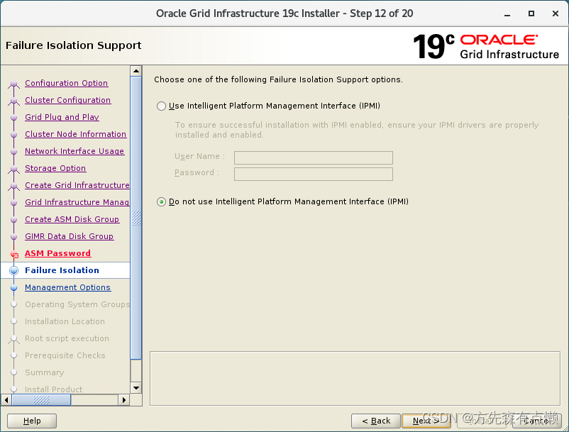
Task: Click the Next button
Action: click(x=426, y=421)
